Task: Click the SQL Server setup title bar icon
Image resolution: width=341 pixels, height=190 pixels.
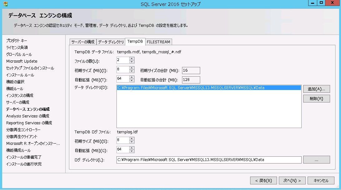Action: 5,4
